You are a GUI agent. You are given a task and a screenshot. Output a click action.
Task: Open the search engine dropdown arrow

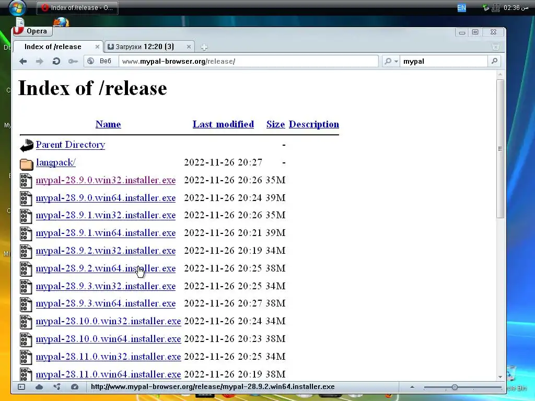(396, 62)
